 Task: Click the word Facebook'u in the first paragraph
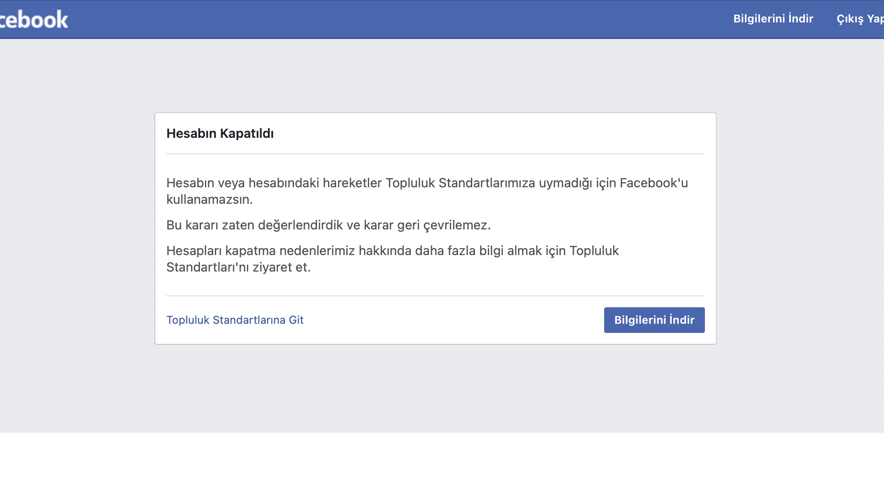coord(654,183)
